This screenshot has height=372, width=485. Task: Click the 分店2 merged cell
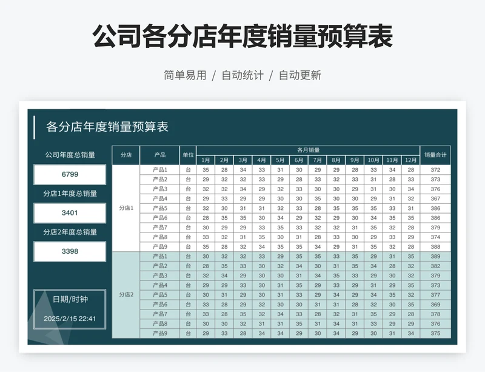[126, 294]
